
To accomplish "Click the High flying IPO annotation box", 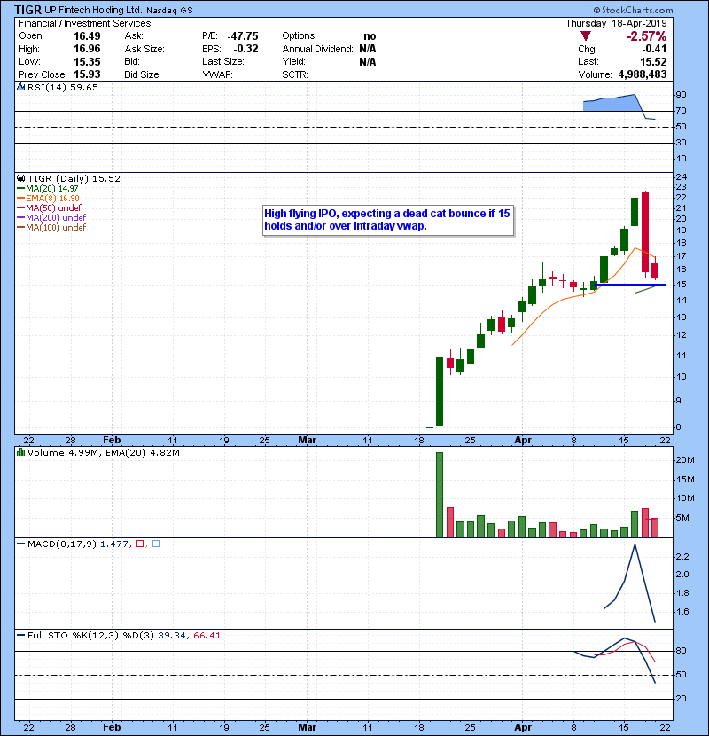I will [x=387, y=220].
